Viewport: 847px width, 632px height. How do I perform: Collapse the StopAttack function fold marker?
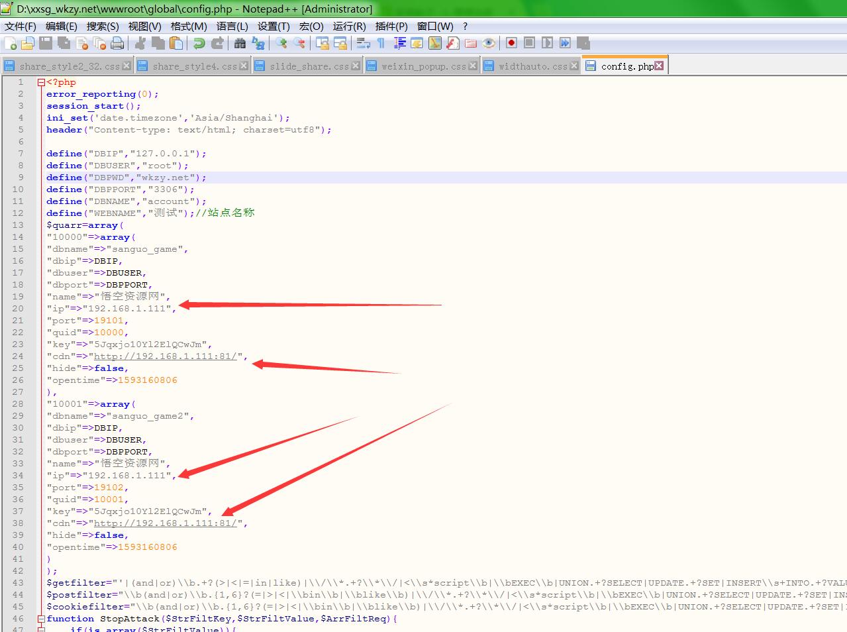coord(41,619)
